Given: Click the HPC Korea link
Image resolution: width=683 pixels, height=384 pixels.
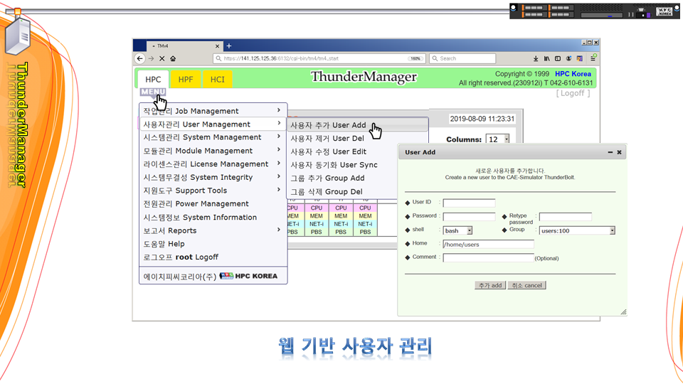Looking at the screenshot, I should point(573,74).
